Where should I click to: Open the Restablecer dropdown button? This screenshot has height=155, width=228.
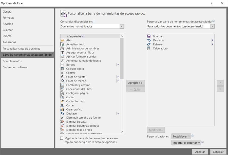[181, 137]
